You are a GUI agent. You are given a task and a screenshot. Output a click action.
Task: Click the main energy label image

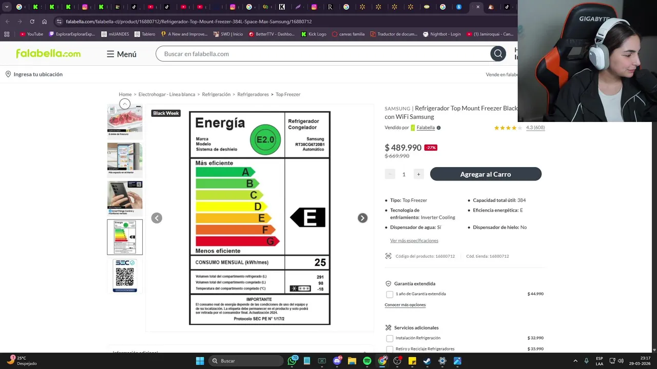260,218
